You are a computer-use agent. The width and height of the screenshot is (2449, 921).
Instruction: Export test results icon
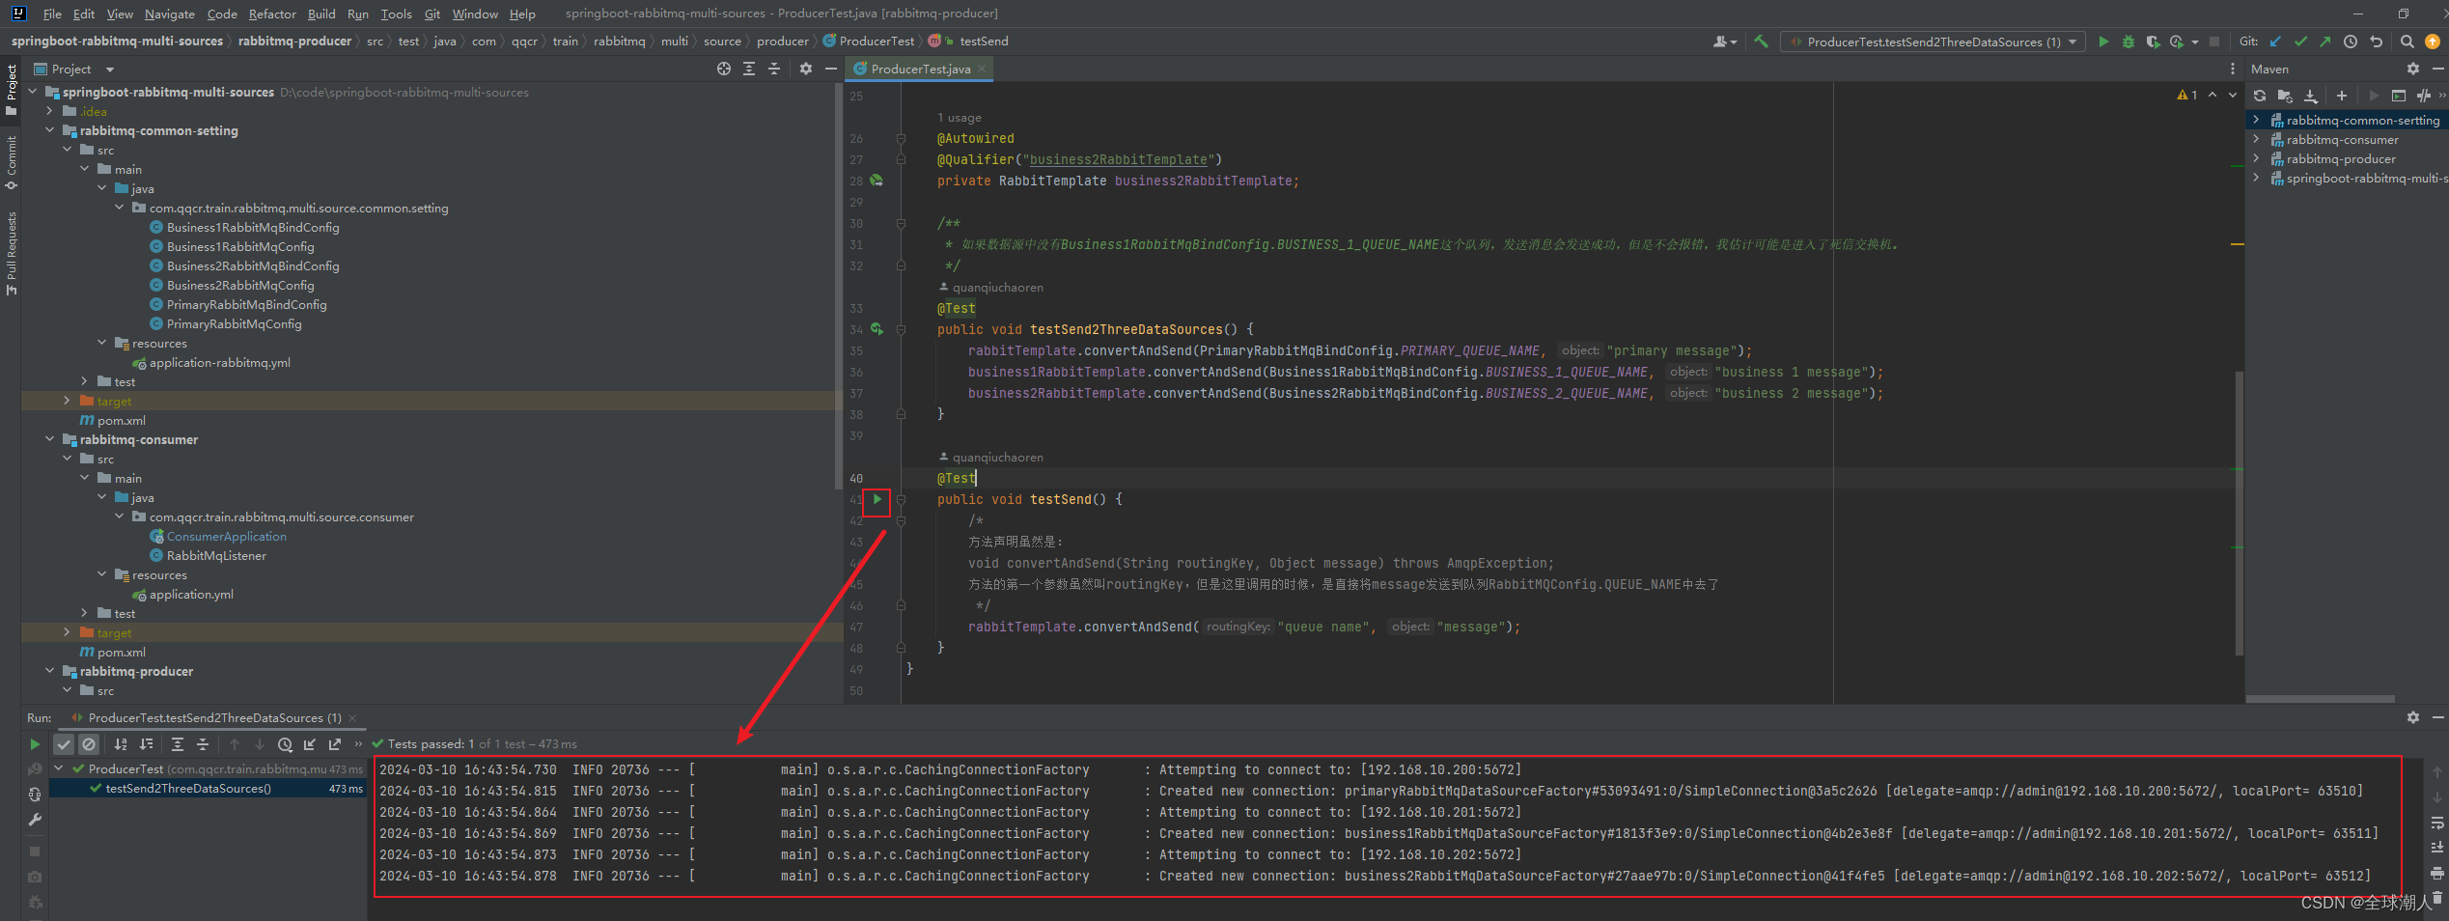(x=335, y=744)
